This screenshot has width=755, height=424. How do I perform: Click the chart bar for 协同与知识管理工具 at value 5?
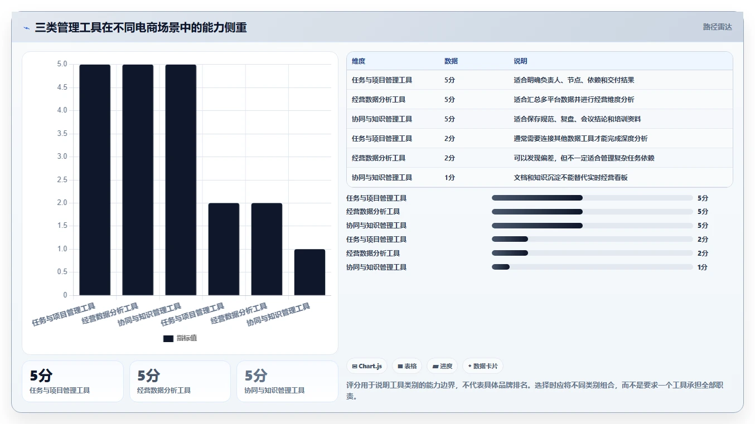[181, 180]
